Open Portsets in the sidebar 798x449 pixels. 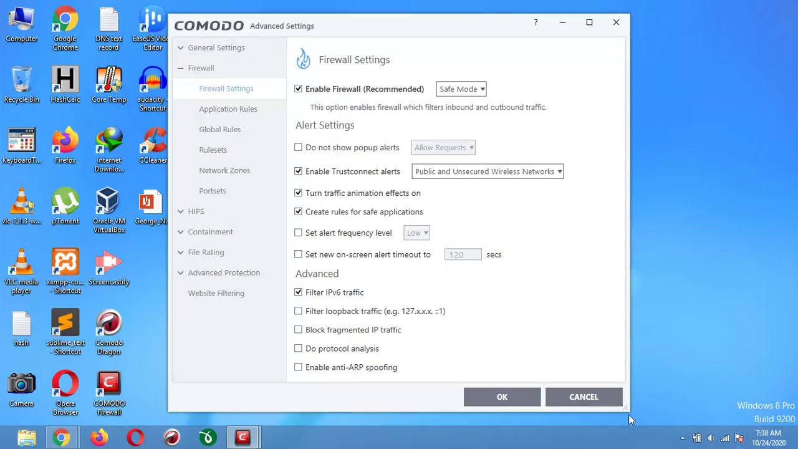[213, 191]
